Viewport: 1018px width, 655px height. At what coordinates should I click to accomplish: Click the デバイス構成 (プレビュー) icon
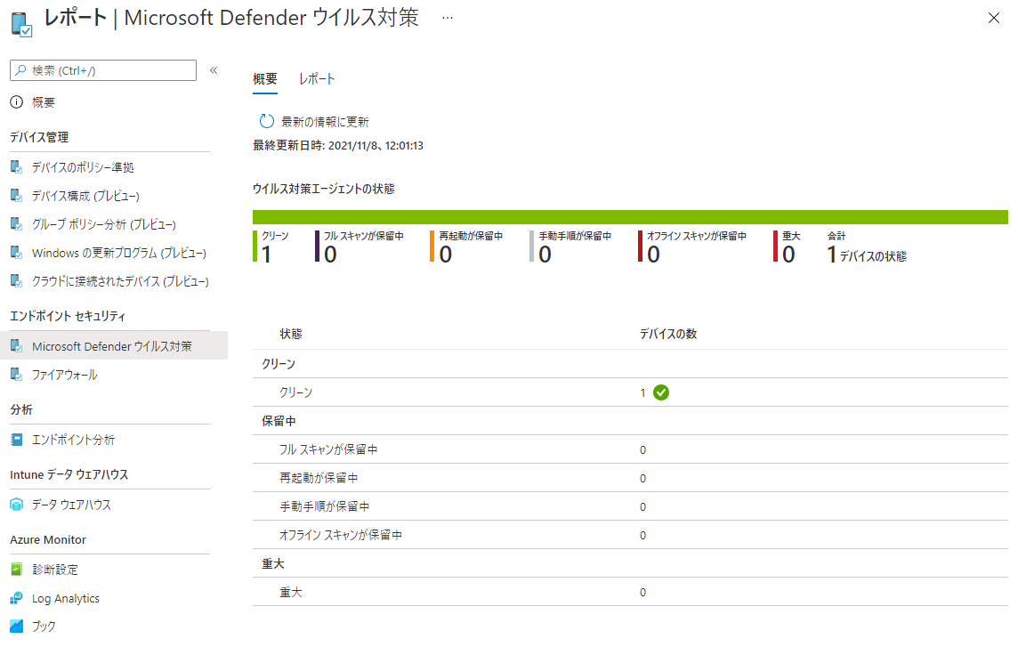click(x=16, y=196)
